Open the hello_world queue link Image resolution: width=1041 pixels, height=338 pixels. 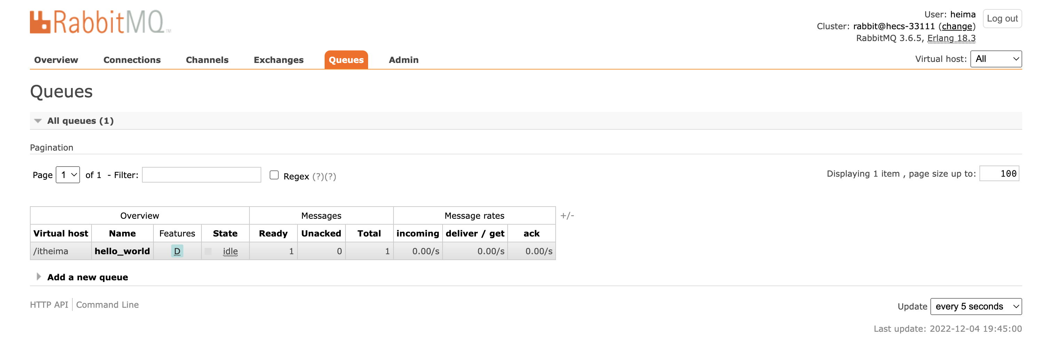(122, 251)
